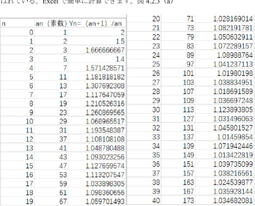This screenshot has height=206, width=255.
Task: Select prime number cell 97
Action: 178,64
